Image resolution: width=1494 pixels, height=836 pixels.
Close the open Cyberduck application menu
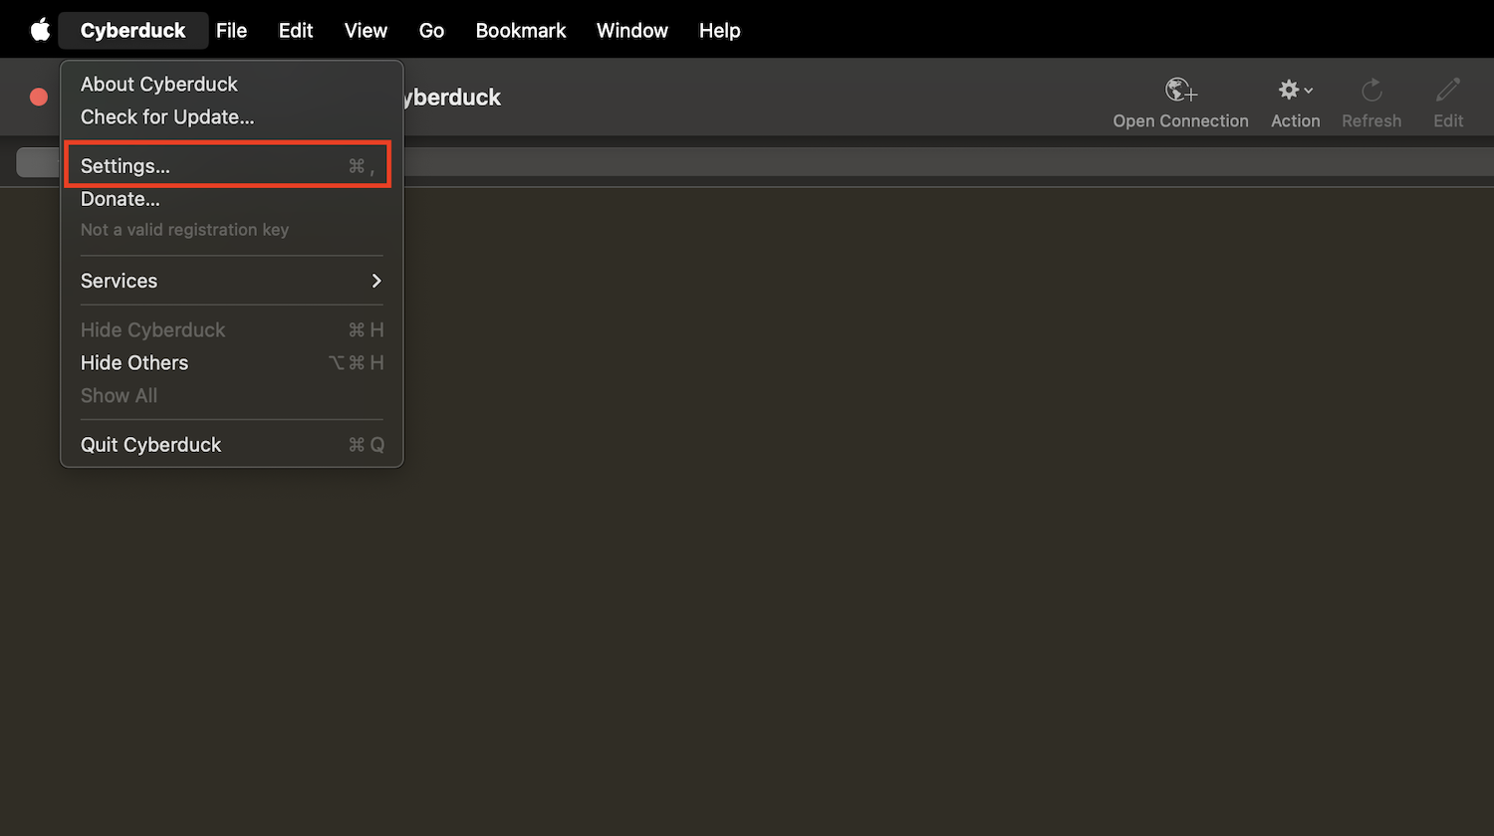click(x=132, y=30)
